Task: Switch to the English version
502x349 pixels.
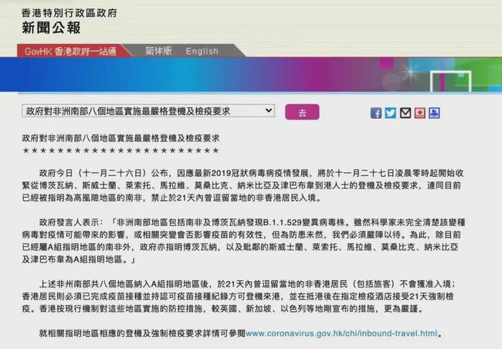Action: [202, 51]
